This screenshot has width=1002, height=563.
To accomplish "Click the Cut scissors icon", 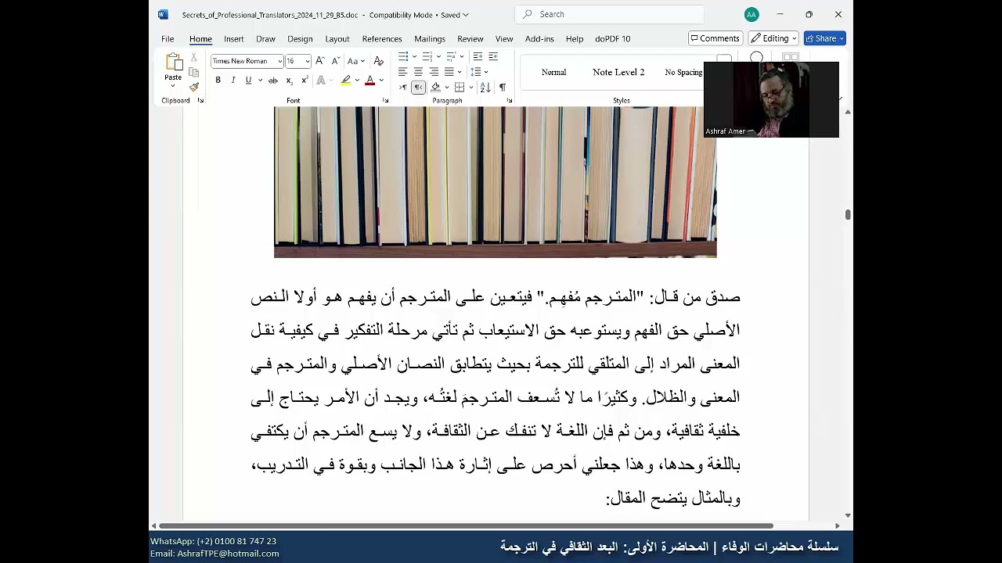I will coord(194,58).
